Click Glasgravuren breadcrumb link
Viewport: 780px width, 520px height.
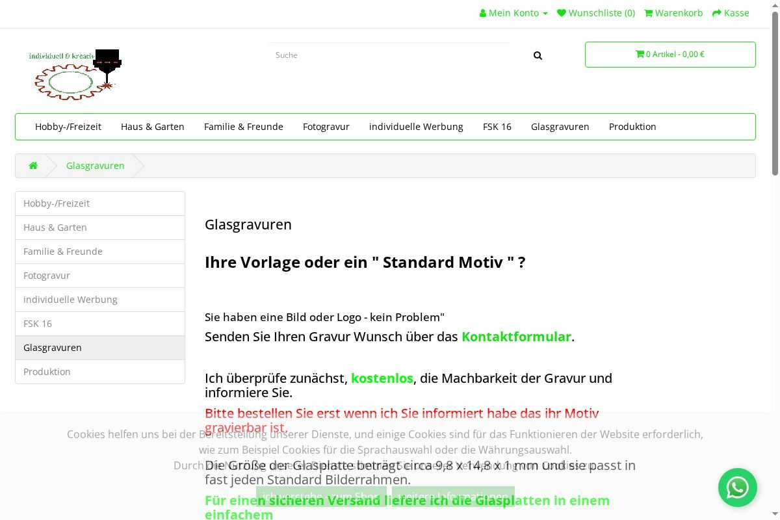[x=96, y=166]
